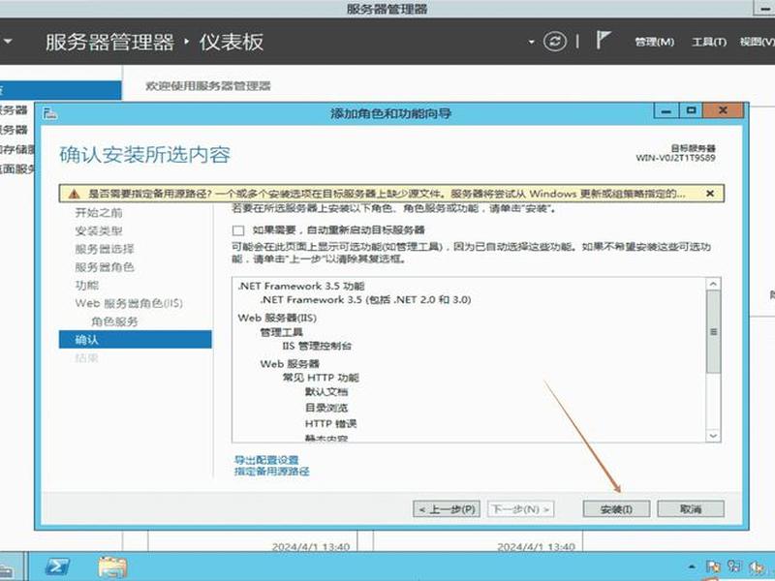
Task: Select the highlighted 确认 step
Action: coord(135,340)
